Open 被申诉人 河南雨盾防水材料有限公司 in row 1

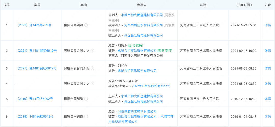coord(143,25)
